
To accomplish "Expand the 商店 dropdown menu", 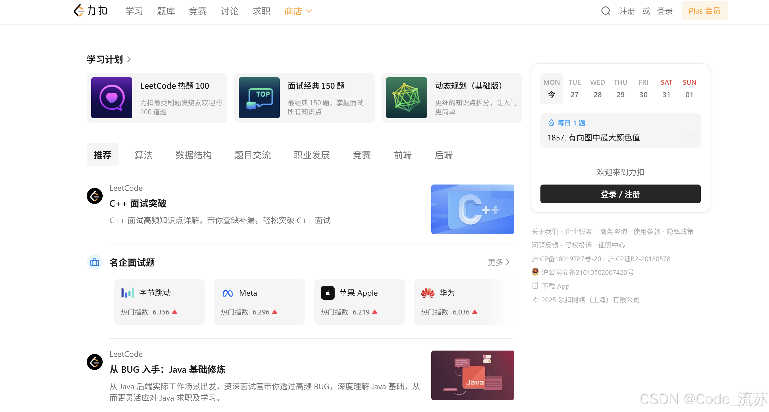I will coord(298,11).
